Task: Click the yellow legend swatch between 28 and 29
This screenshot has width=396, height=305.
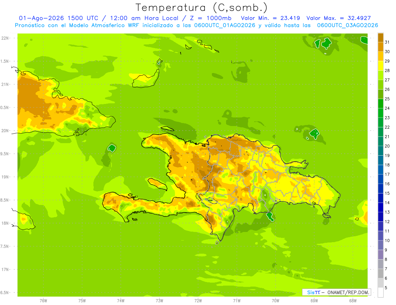Action: 380,65
